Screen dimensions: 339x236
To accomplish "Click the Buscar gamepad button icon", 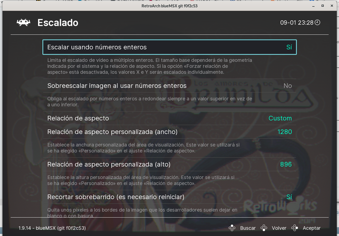I will point(232,228).
